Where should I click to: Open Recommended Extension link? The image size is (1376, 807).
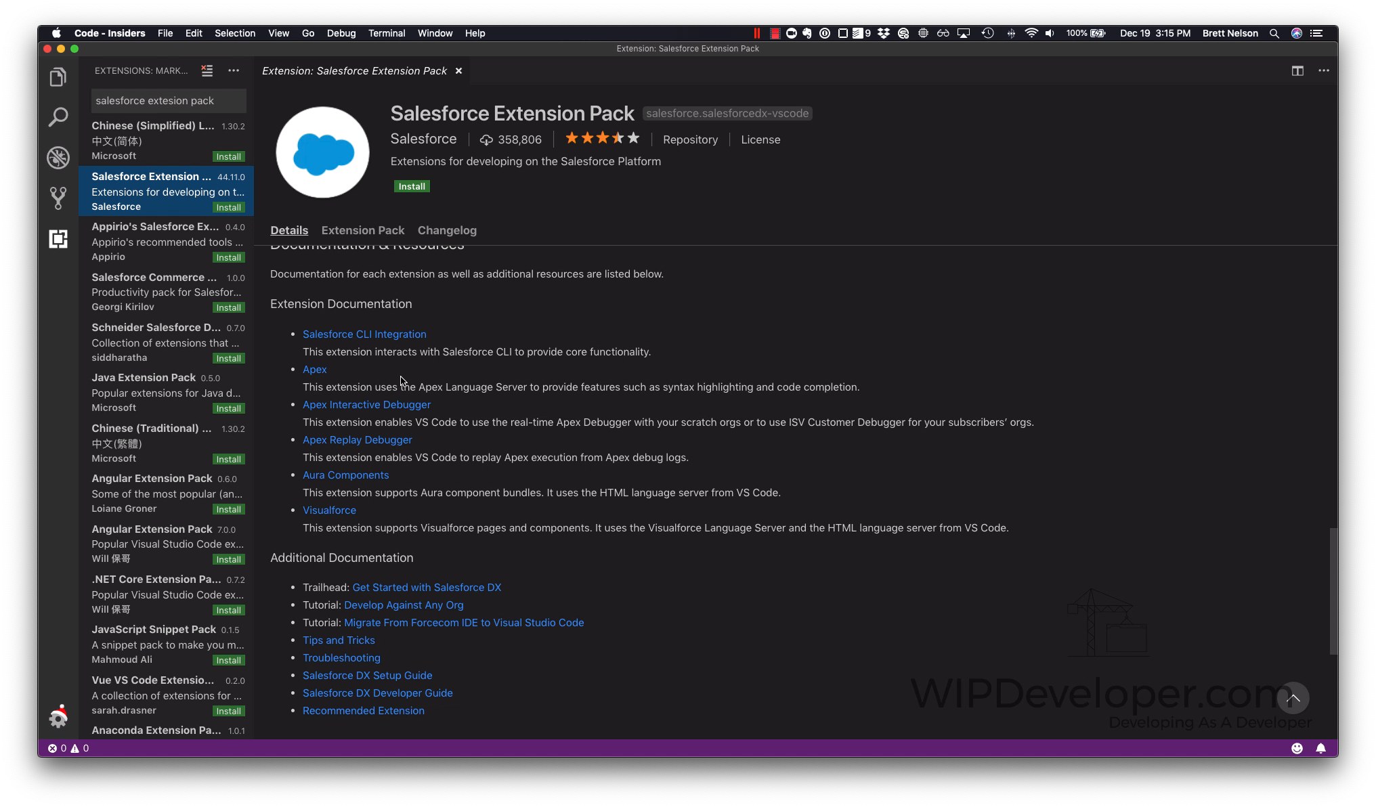363,710
